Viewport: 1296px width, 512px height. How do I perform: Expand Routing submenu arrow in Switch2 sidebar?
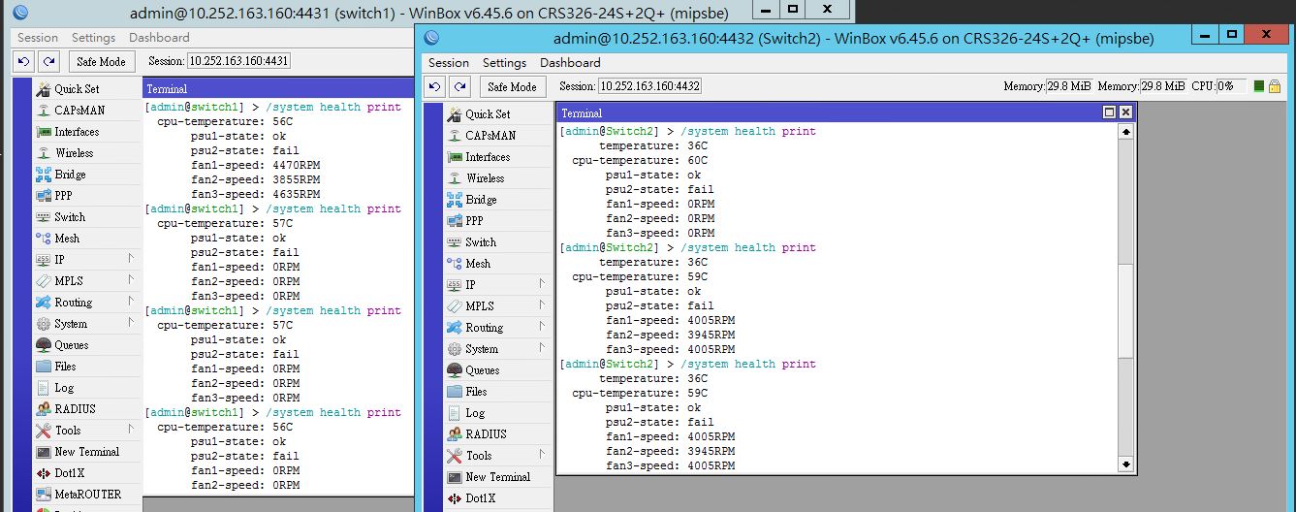542,327
